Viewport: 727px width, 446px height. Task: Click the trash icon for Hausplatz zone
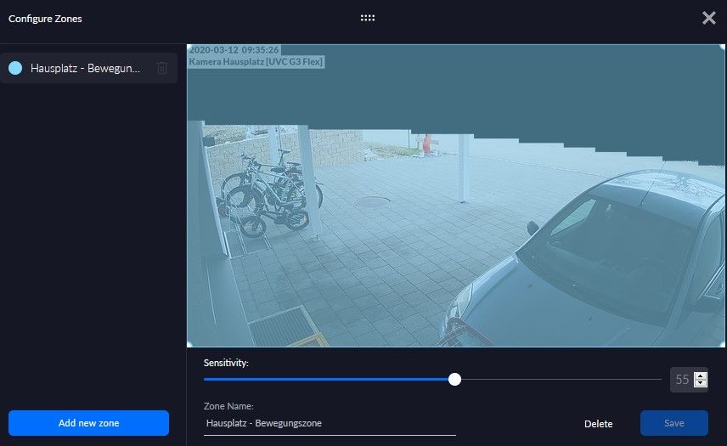[x=162, y=68]
